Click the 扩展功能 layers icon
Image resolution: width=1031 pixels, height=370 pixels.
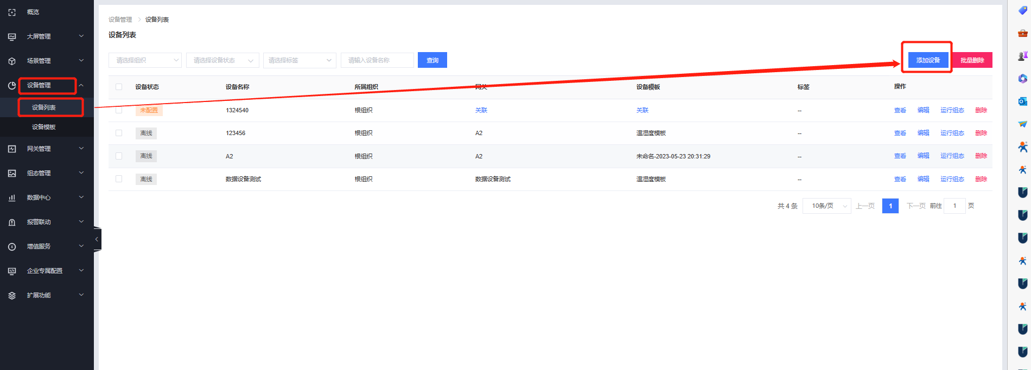click(x=12, y=296)
